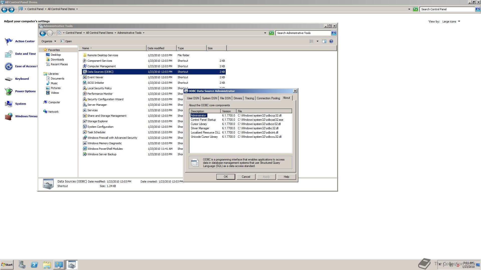Switch to the System DSN tab
The height and width of the screenshot is (270, 481).
pyautogui.click(x=209, y=98)
